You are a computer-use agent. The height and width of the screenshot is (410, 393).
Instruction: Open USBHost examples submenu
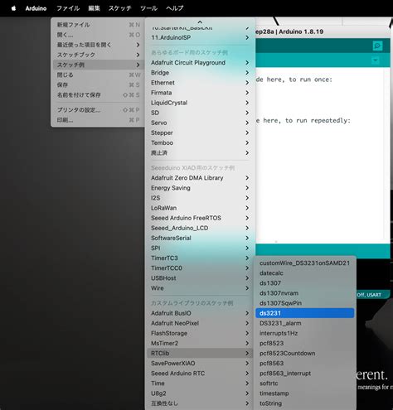click(200, 278)
